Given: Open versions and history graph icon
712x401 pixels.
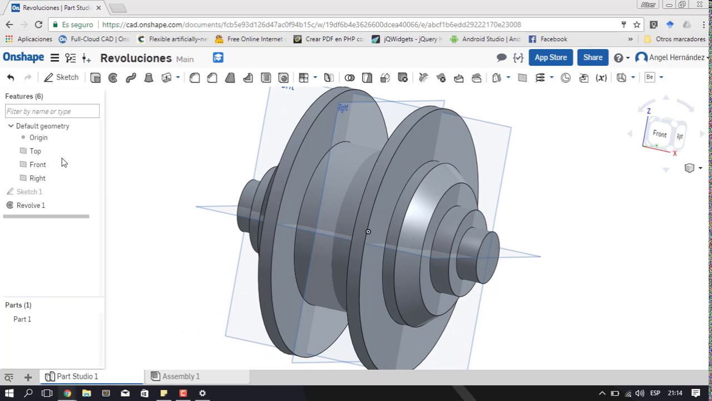Looking at the screenshot, I should (x=70, y=58).
